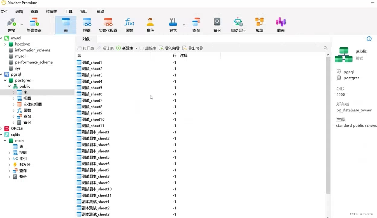
Task: Open the 工具 menu
Action: pyautogui.click(x=69, y=11)
